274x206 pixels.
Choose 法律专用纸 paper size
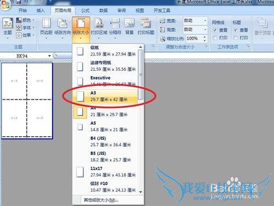pyautogui.click(x=105, y=66)
